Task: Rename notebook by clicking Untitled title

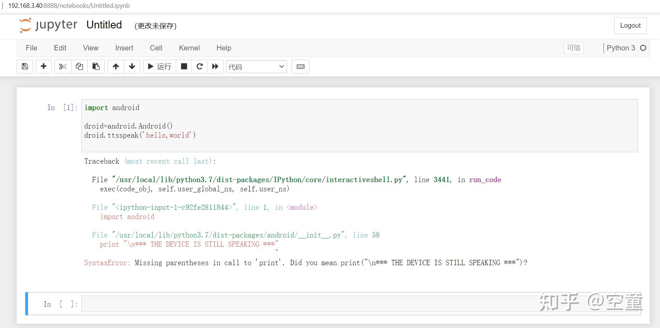Action: pos(104,25)
